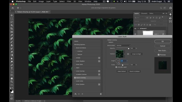The height and width of the screenshot is (102, 182).
Task: Select the Rectangular Marquee tool
Action: tap(12, 19)
